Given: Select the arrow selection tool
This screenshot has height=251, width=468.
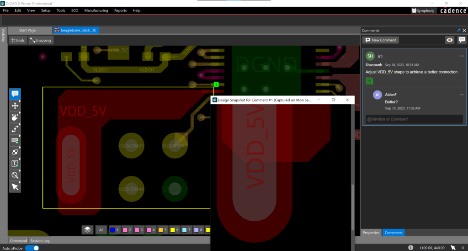Looking at the screenshot, I should (x=15, y=187).
